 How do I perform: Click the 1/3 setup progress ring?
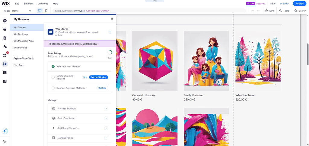coord(110,53)
